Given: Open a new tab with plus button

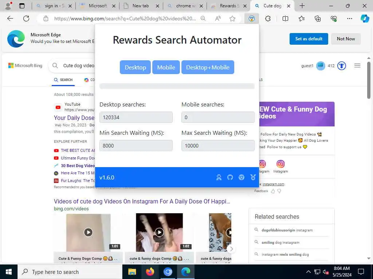Looking at the screenshot, I should (x=302, y=6).
